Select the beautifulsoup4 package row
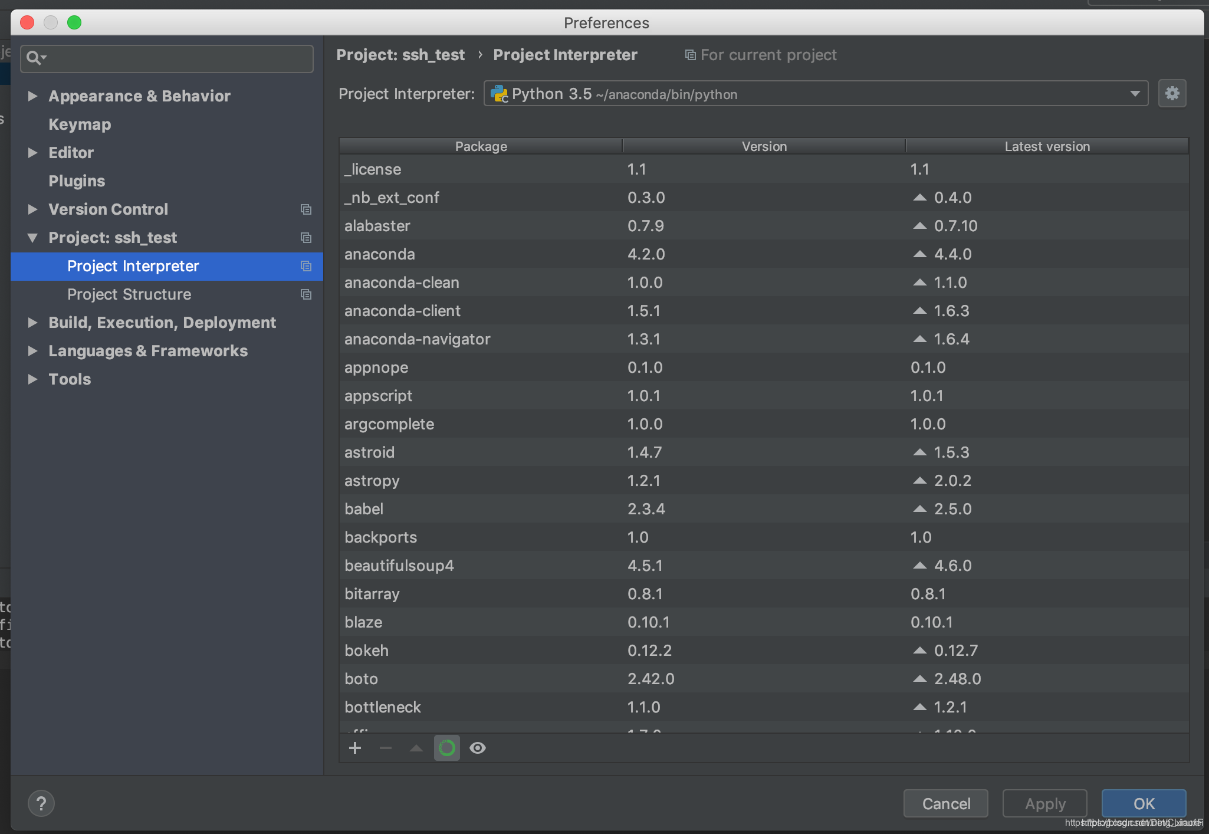Viewport: 1209px width, 834px height. (x=399, y=566)
